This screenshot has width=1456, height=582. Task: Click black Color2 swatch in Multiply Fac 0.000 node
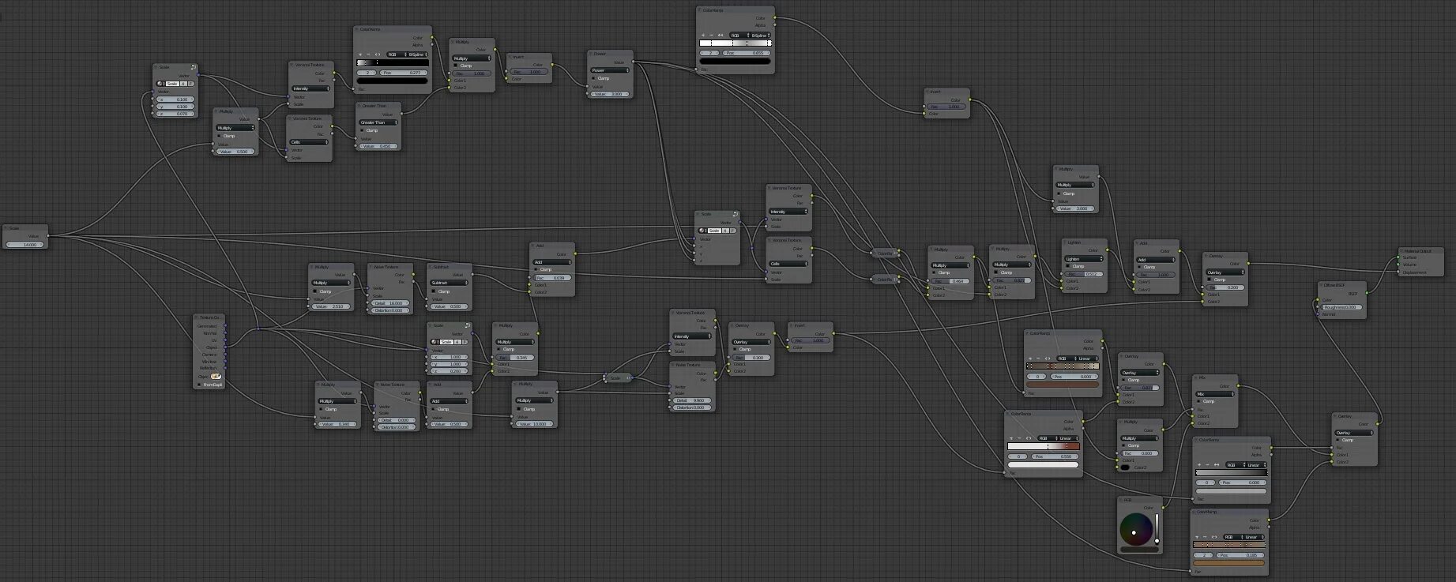pyautogui.click(x=1125, y=467)
